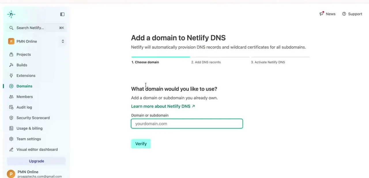
Task: Expand the PMN Online team switcher
Action: point(36,41)
